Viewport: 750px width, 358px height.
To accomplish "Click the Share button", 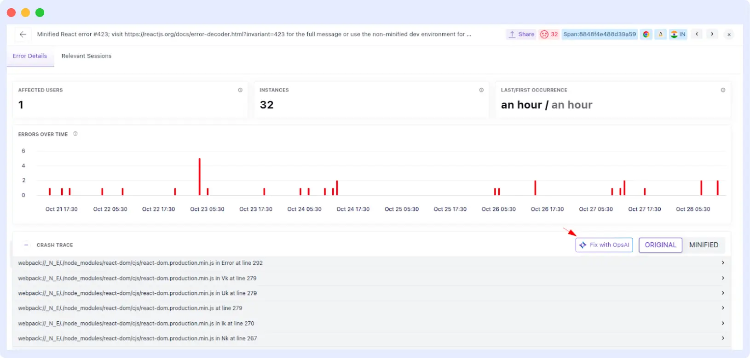I will [521, 34].
